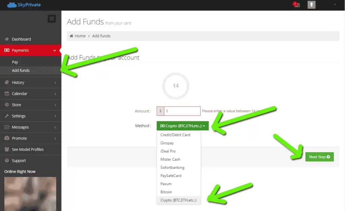345x211 pixels.
Task: Click the Amount input field
Action: (x=182, y=111)
